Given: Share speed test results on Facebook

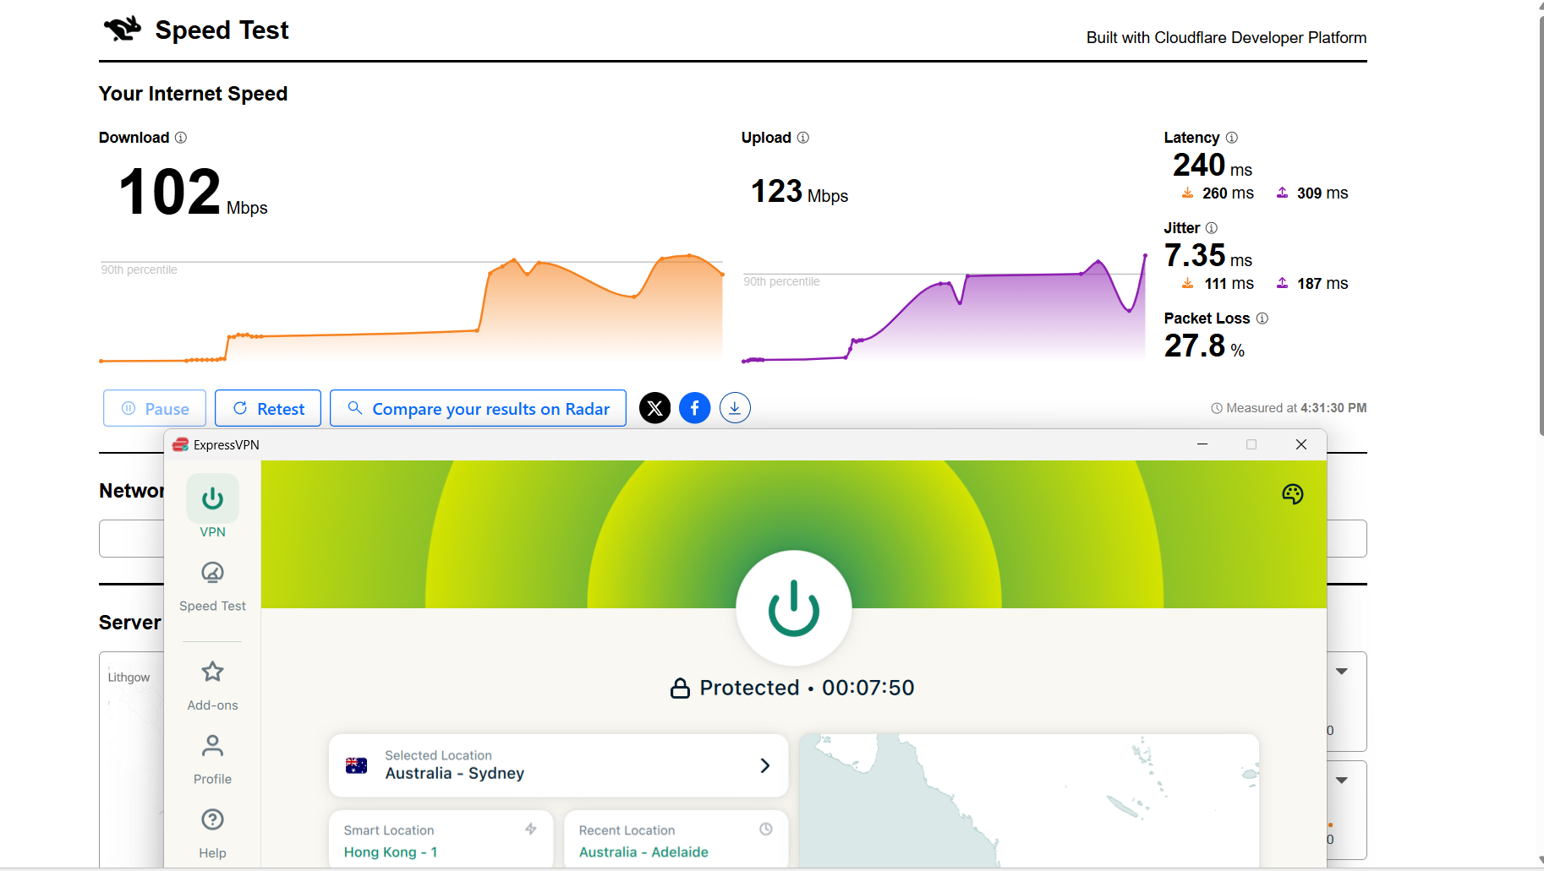Looking at the screenshot, I should click(694, 408).
